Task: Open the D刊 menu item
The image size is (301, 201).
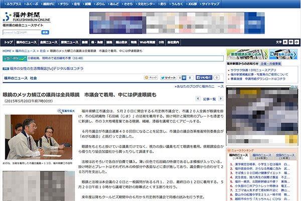Action: pos(161,42)
